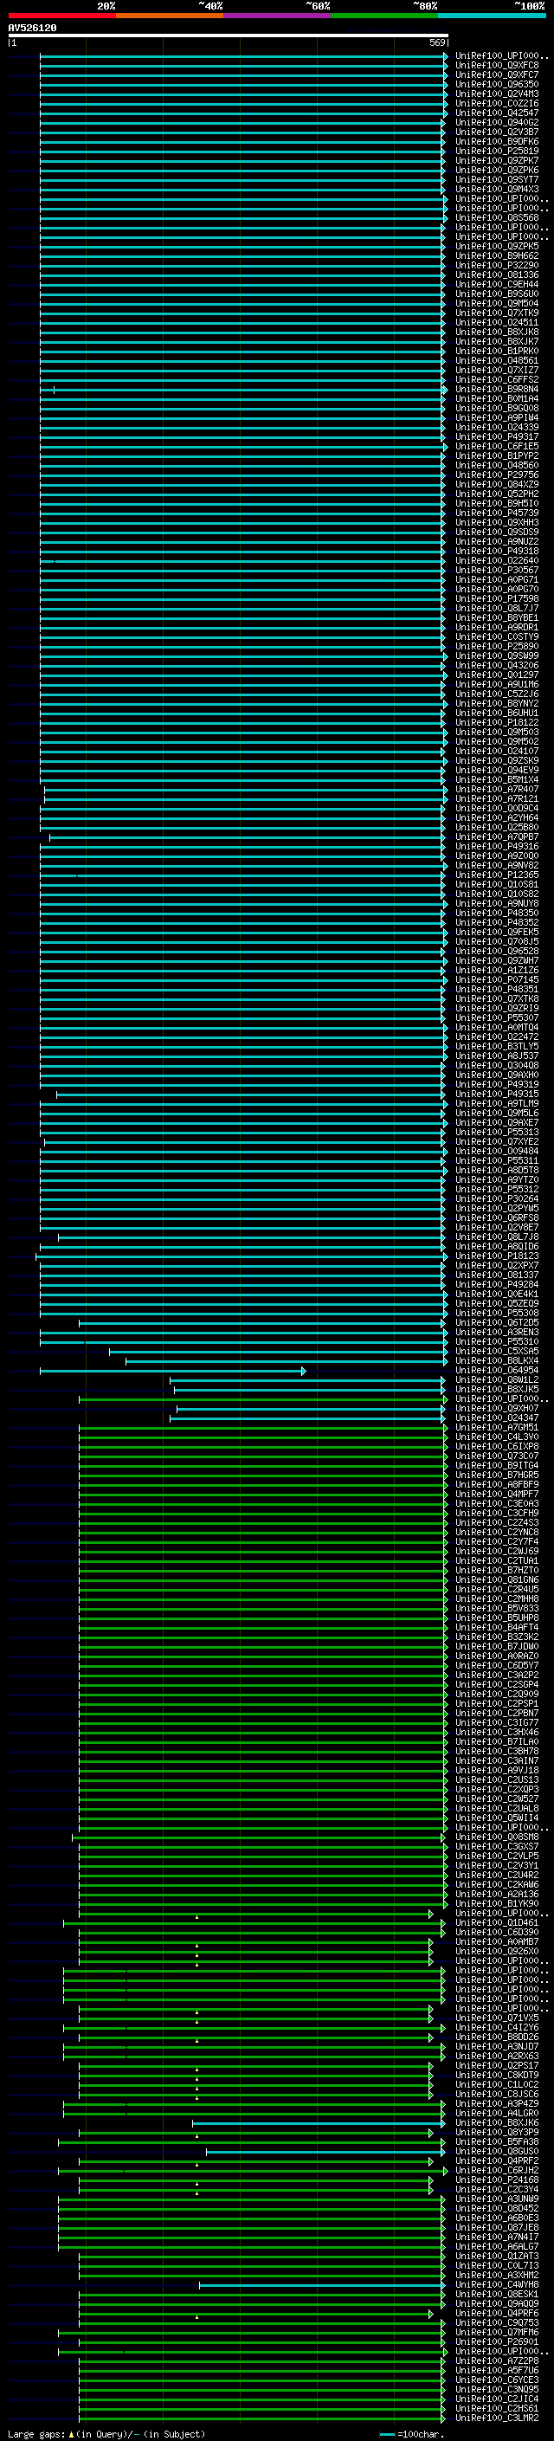Viewport: 554px width, 2441px height.
Task: Click the 'Large gaps' legend text
Action: tap(37, 2434)
